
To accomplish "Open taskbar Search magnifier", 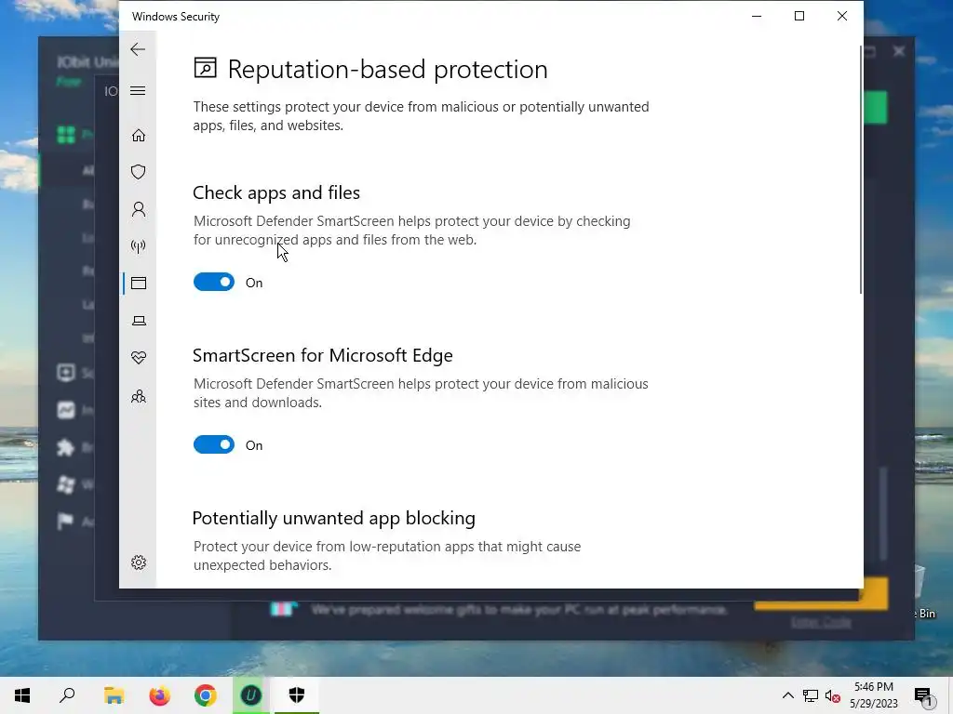I will coord(67,695).
